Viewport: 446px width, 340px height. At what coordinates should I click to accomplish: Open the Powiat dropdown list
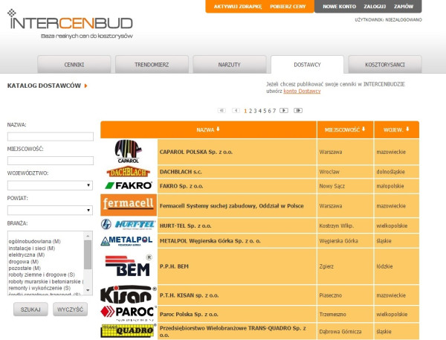[x=50, y=210]
